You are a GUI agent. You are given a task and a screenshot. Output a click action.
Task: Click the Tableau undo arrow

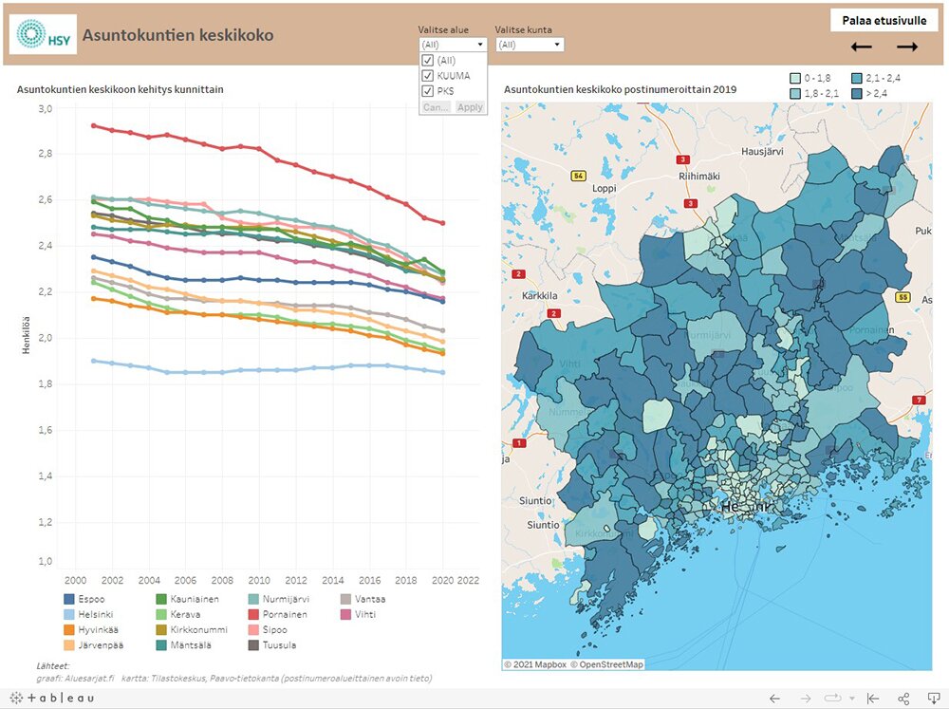coord(774,699)
